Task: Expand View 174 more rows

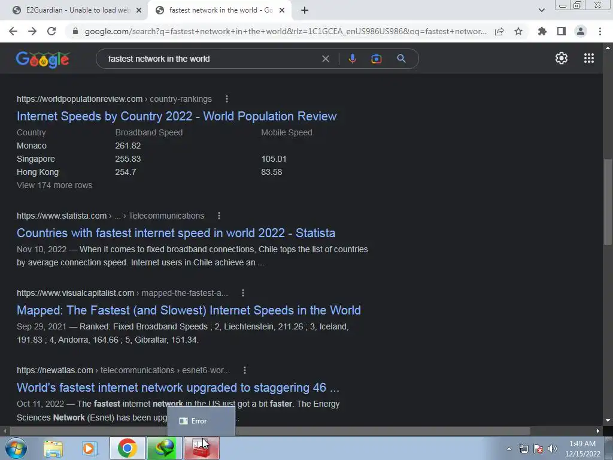Action: [54, 186]
